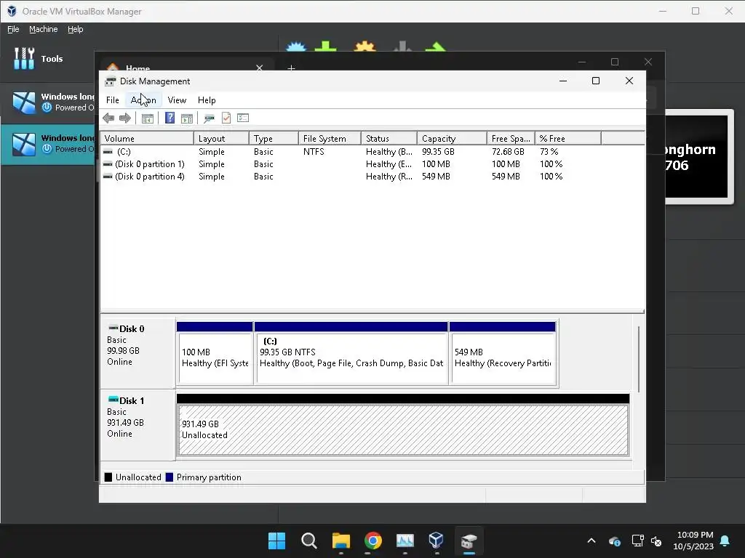Select the 931.49 GB Unallocated space
Viewport: 745px width, 558px height.
[403, 425]
